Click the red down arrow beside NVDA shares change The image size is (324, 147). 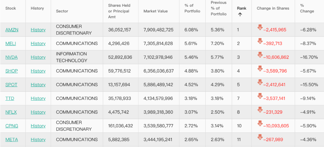260,55
